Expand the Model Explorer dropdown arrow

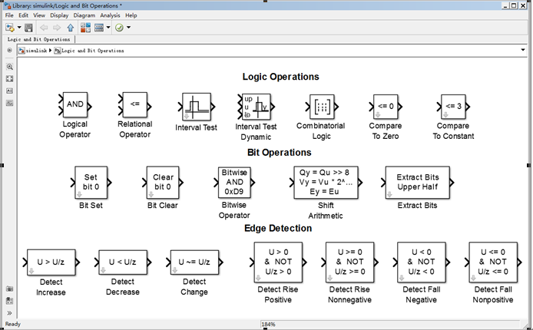click(x=108, y=28)
